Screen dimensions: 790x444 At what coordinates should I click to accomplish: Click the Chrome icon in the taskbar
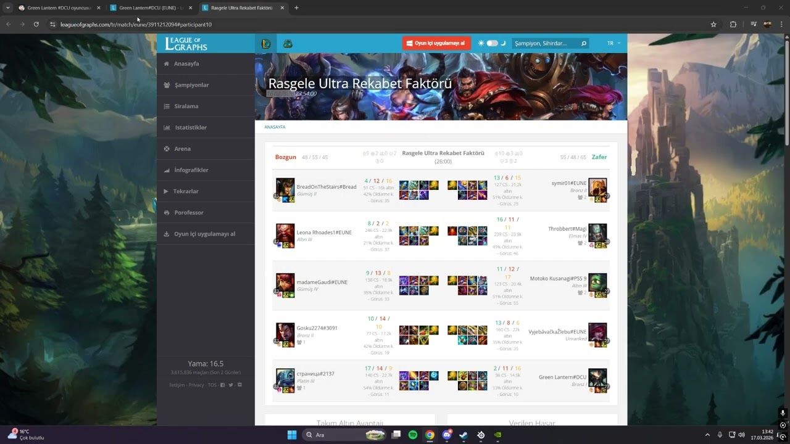(430, 435)
